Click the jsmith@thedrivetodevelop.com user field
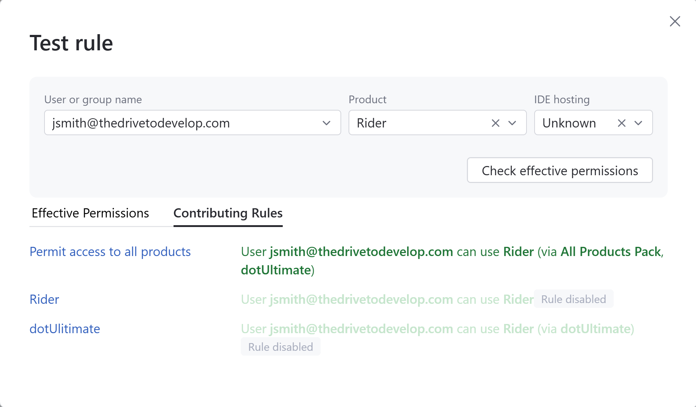 click(x=193, y=123)
